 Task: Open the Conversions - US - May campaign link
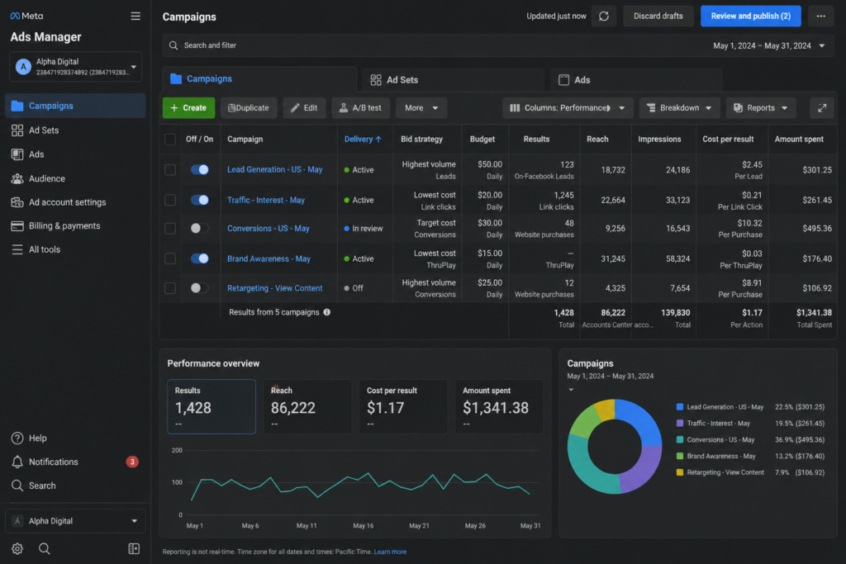(x=269, y=228)
